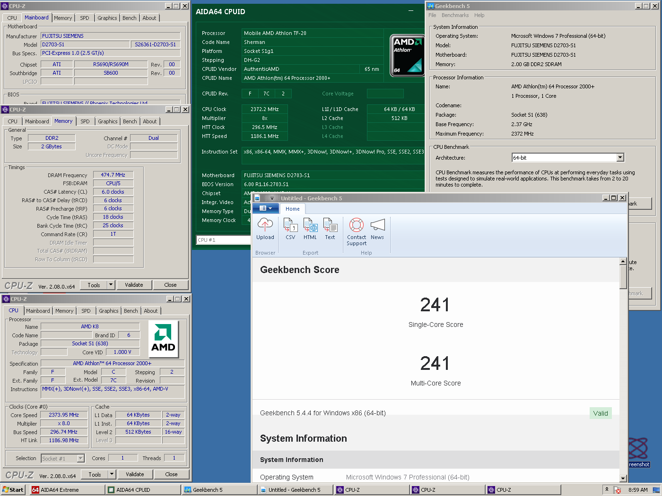This screenshot has width=662, height=496.
Task: Switch to Graphics tab in the CPU-Z Memory window
Action: point(108,121)
